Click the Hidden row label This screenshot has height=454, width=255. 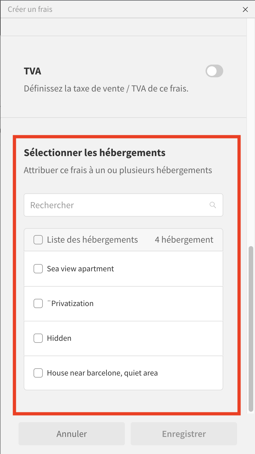[59, 338]
